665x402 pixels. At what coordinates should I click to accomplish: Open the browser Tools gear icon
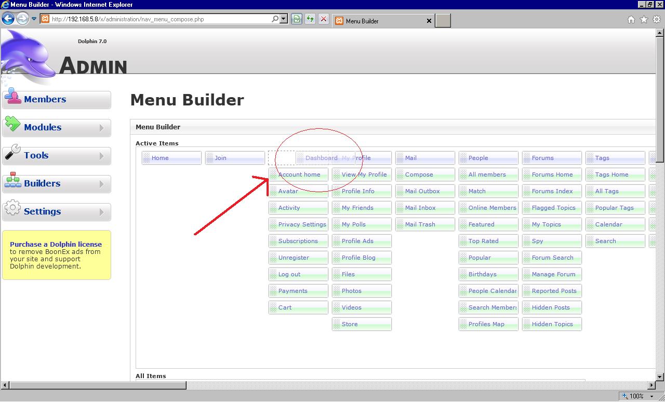click(657, 20)
